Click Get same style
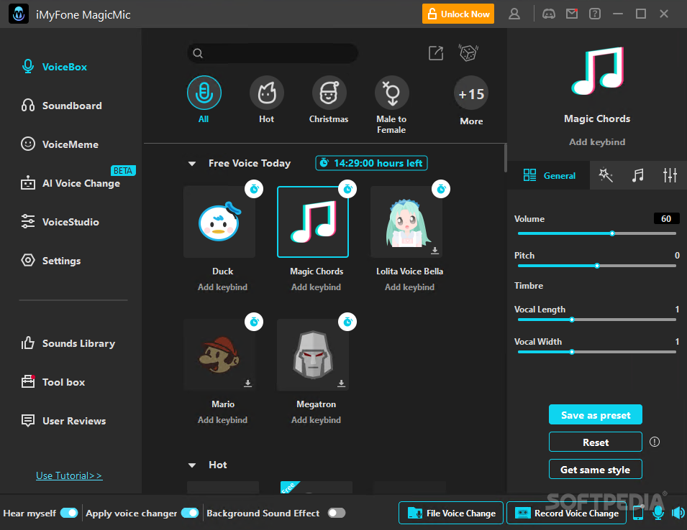 (596, 469)
